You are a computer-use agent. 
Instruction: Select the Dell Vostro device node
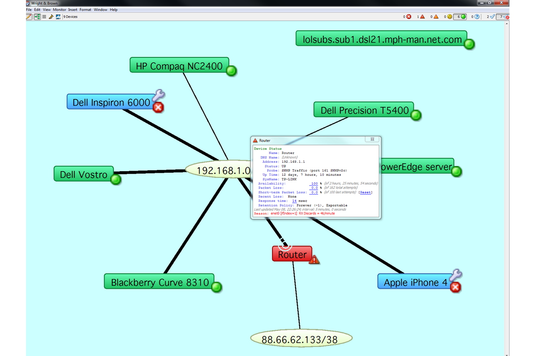[x=83, y=174]
